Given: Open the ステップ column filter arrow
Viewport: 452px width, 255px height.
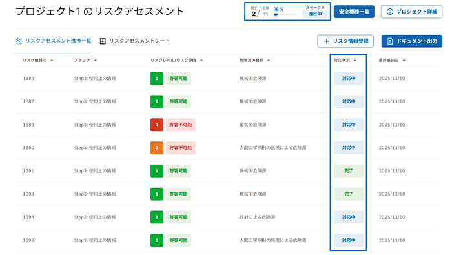Looking at the screenshot, I should click(96, 61).
